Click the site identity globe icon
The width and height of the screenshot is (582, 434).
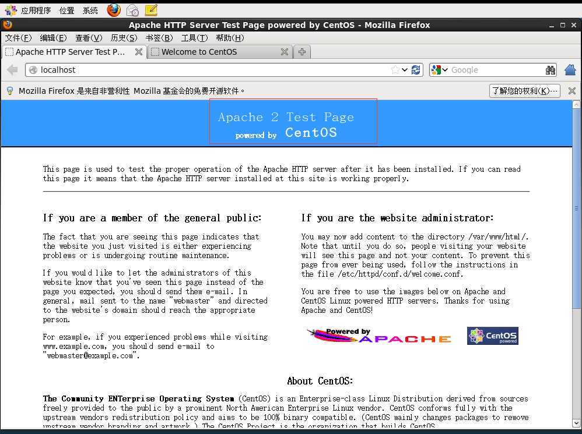point(33,70)
